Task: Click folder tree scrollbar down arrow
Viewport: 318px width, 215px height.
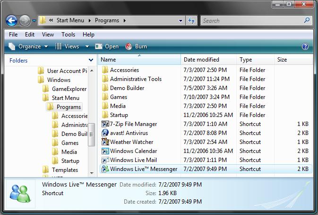Action: [x=92, y=173]
